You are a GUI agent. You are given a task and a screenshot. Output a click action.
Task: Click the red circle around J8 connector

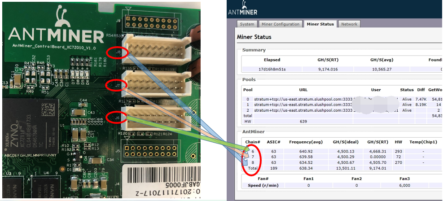pyautogui.click(x=118, y=52)
